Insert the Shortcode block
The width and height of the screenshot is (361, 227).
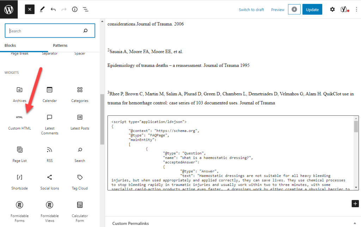20,181
